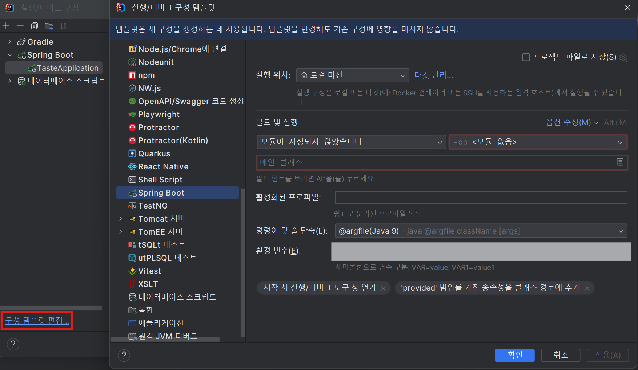Click the template list horizontal scrollbar
This screenshot has height=370, width=638.
165,340
